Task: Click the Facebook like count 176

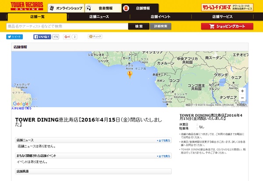Action: pos(56,36)
